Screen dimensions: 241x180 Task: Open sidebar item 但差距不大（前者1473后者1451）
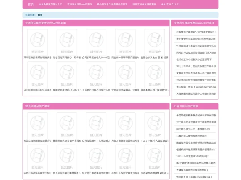pos(195,177)
